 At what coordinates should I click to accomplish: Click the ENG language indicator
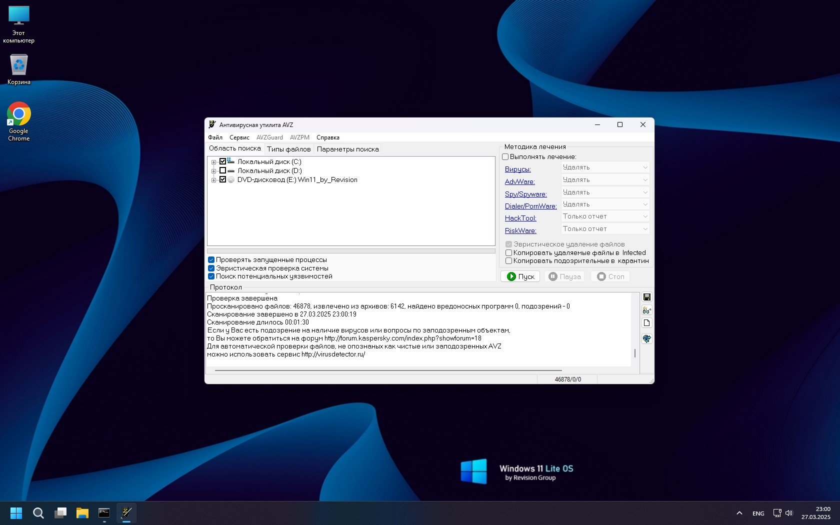pos(758,513)
